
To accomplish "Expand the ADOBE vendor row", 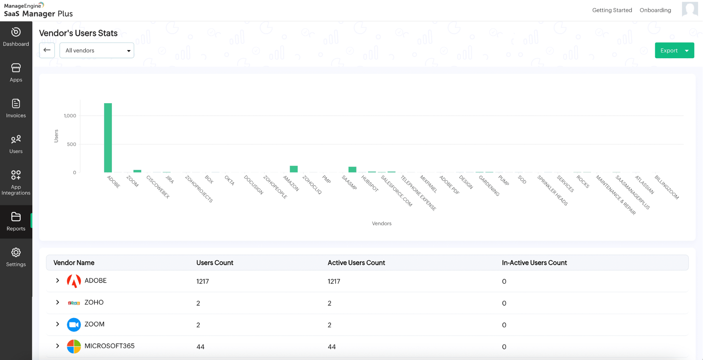I will point(58,281).
